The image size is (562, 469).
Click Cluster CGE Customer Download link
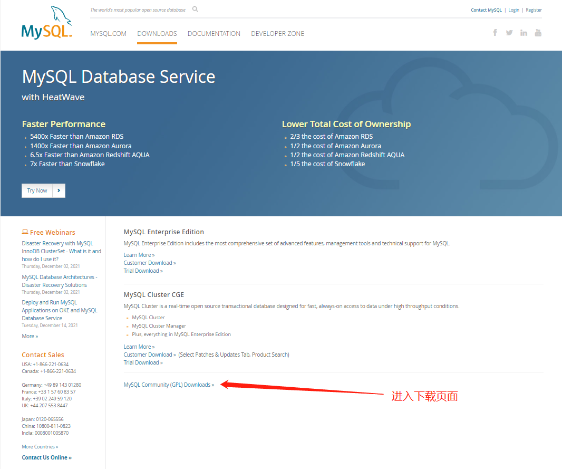click(x=150, y=355)
